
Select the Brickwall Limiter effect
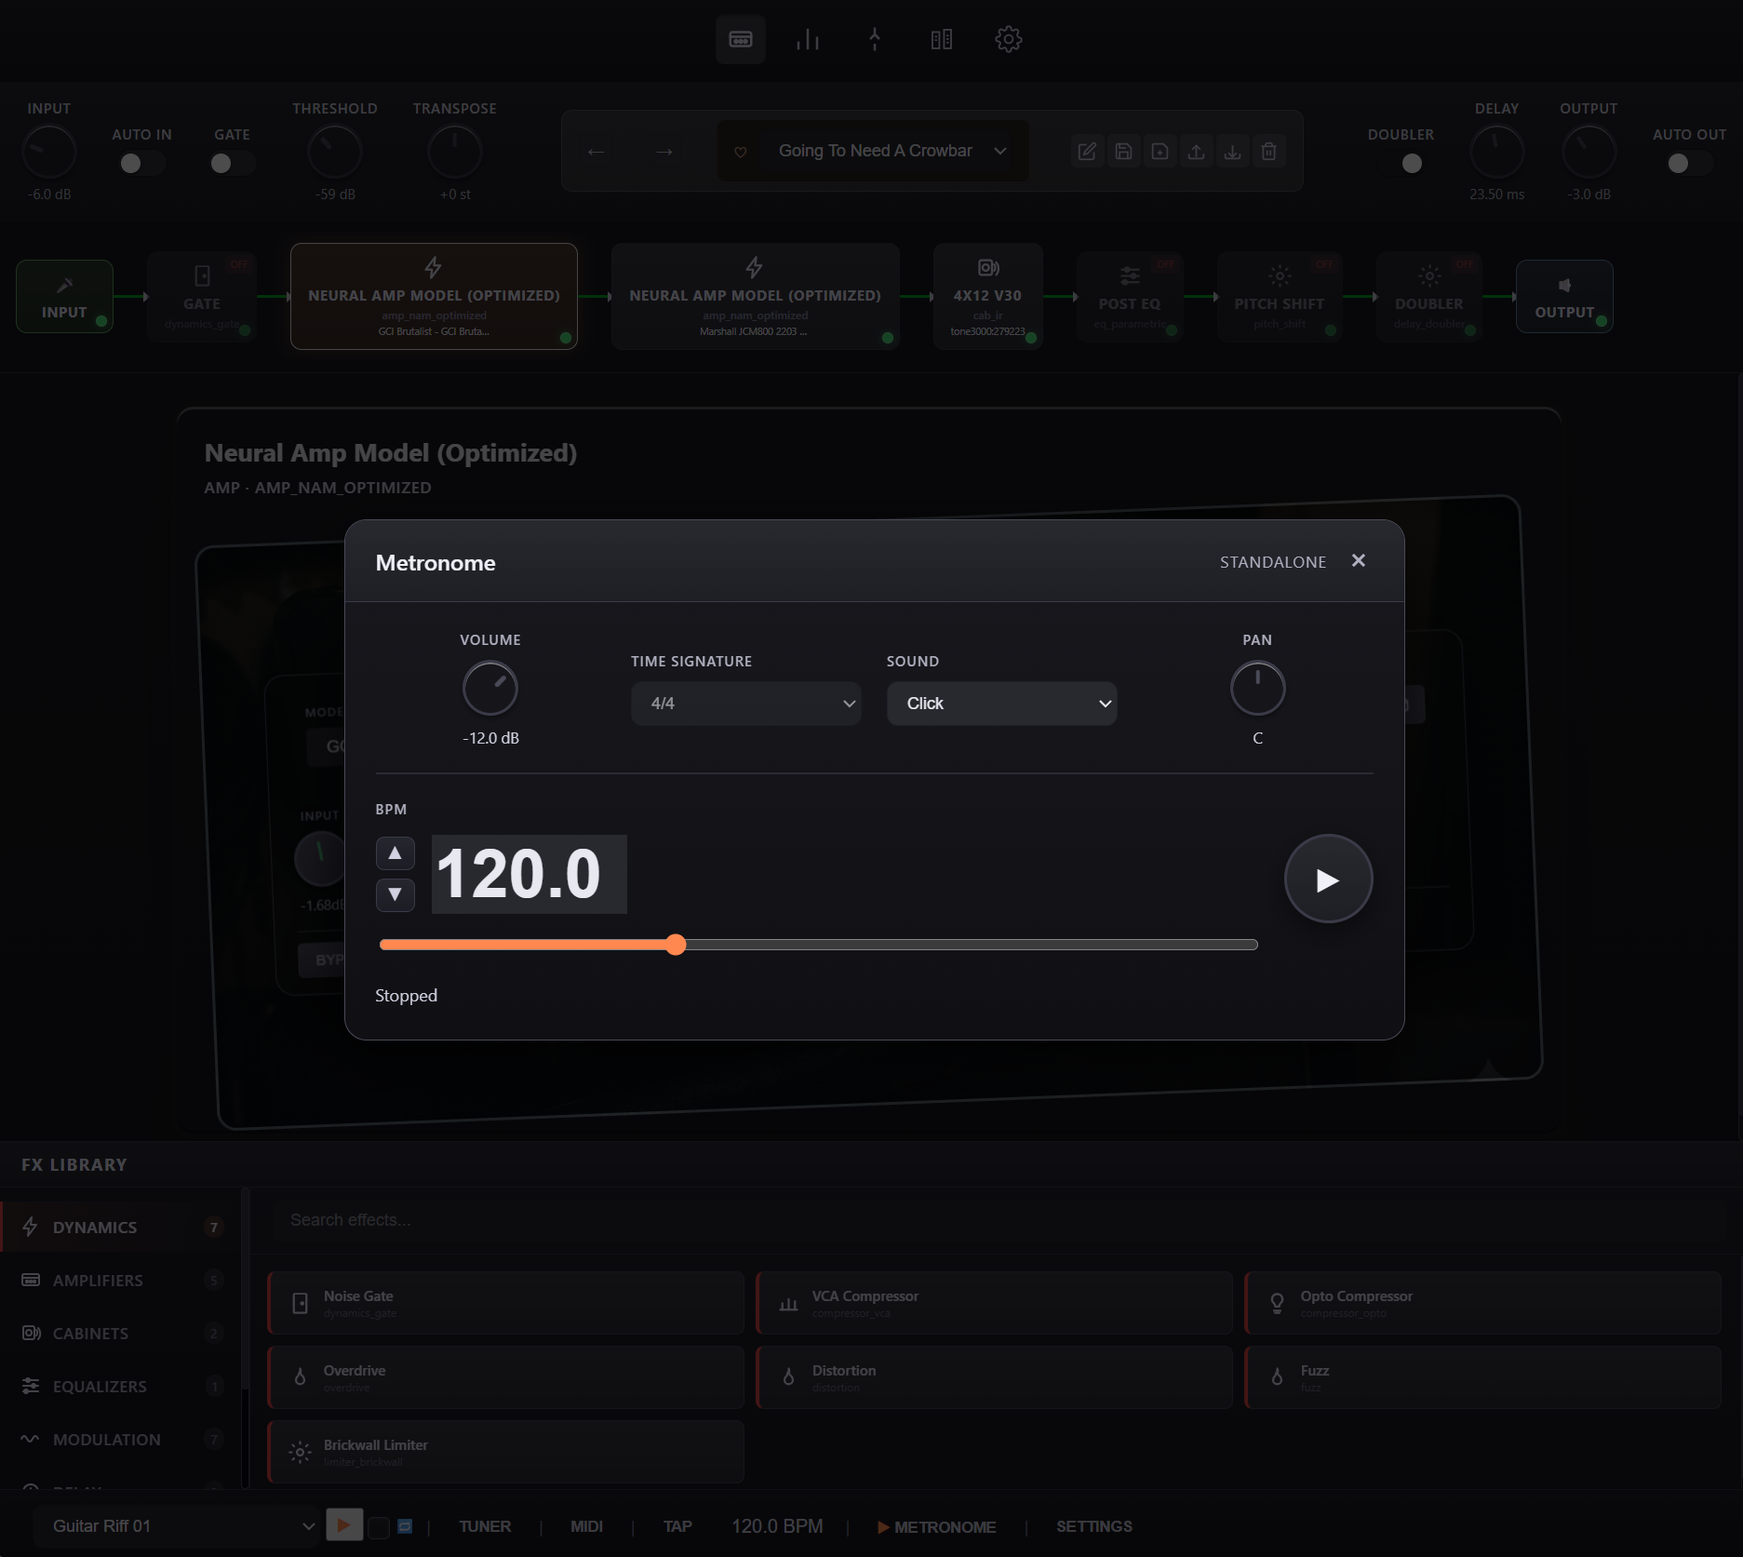pyautogui.click(x=505, y=1451)
